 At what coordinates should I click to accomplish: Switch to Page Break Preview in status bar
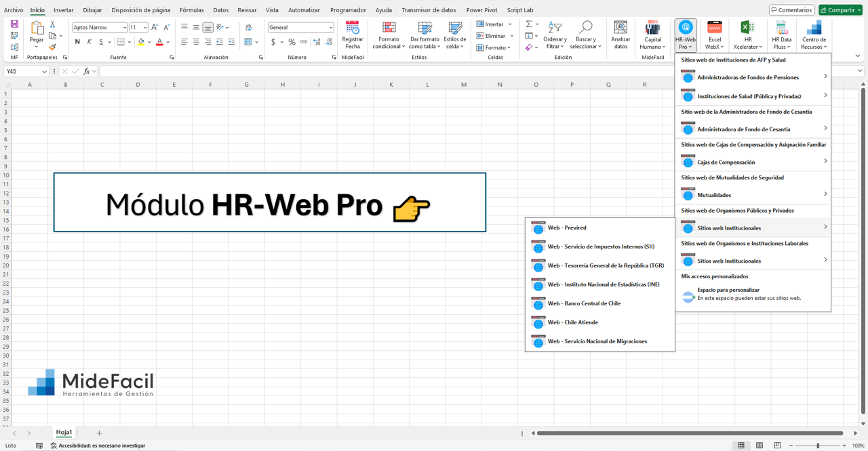point(777,446)
